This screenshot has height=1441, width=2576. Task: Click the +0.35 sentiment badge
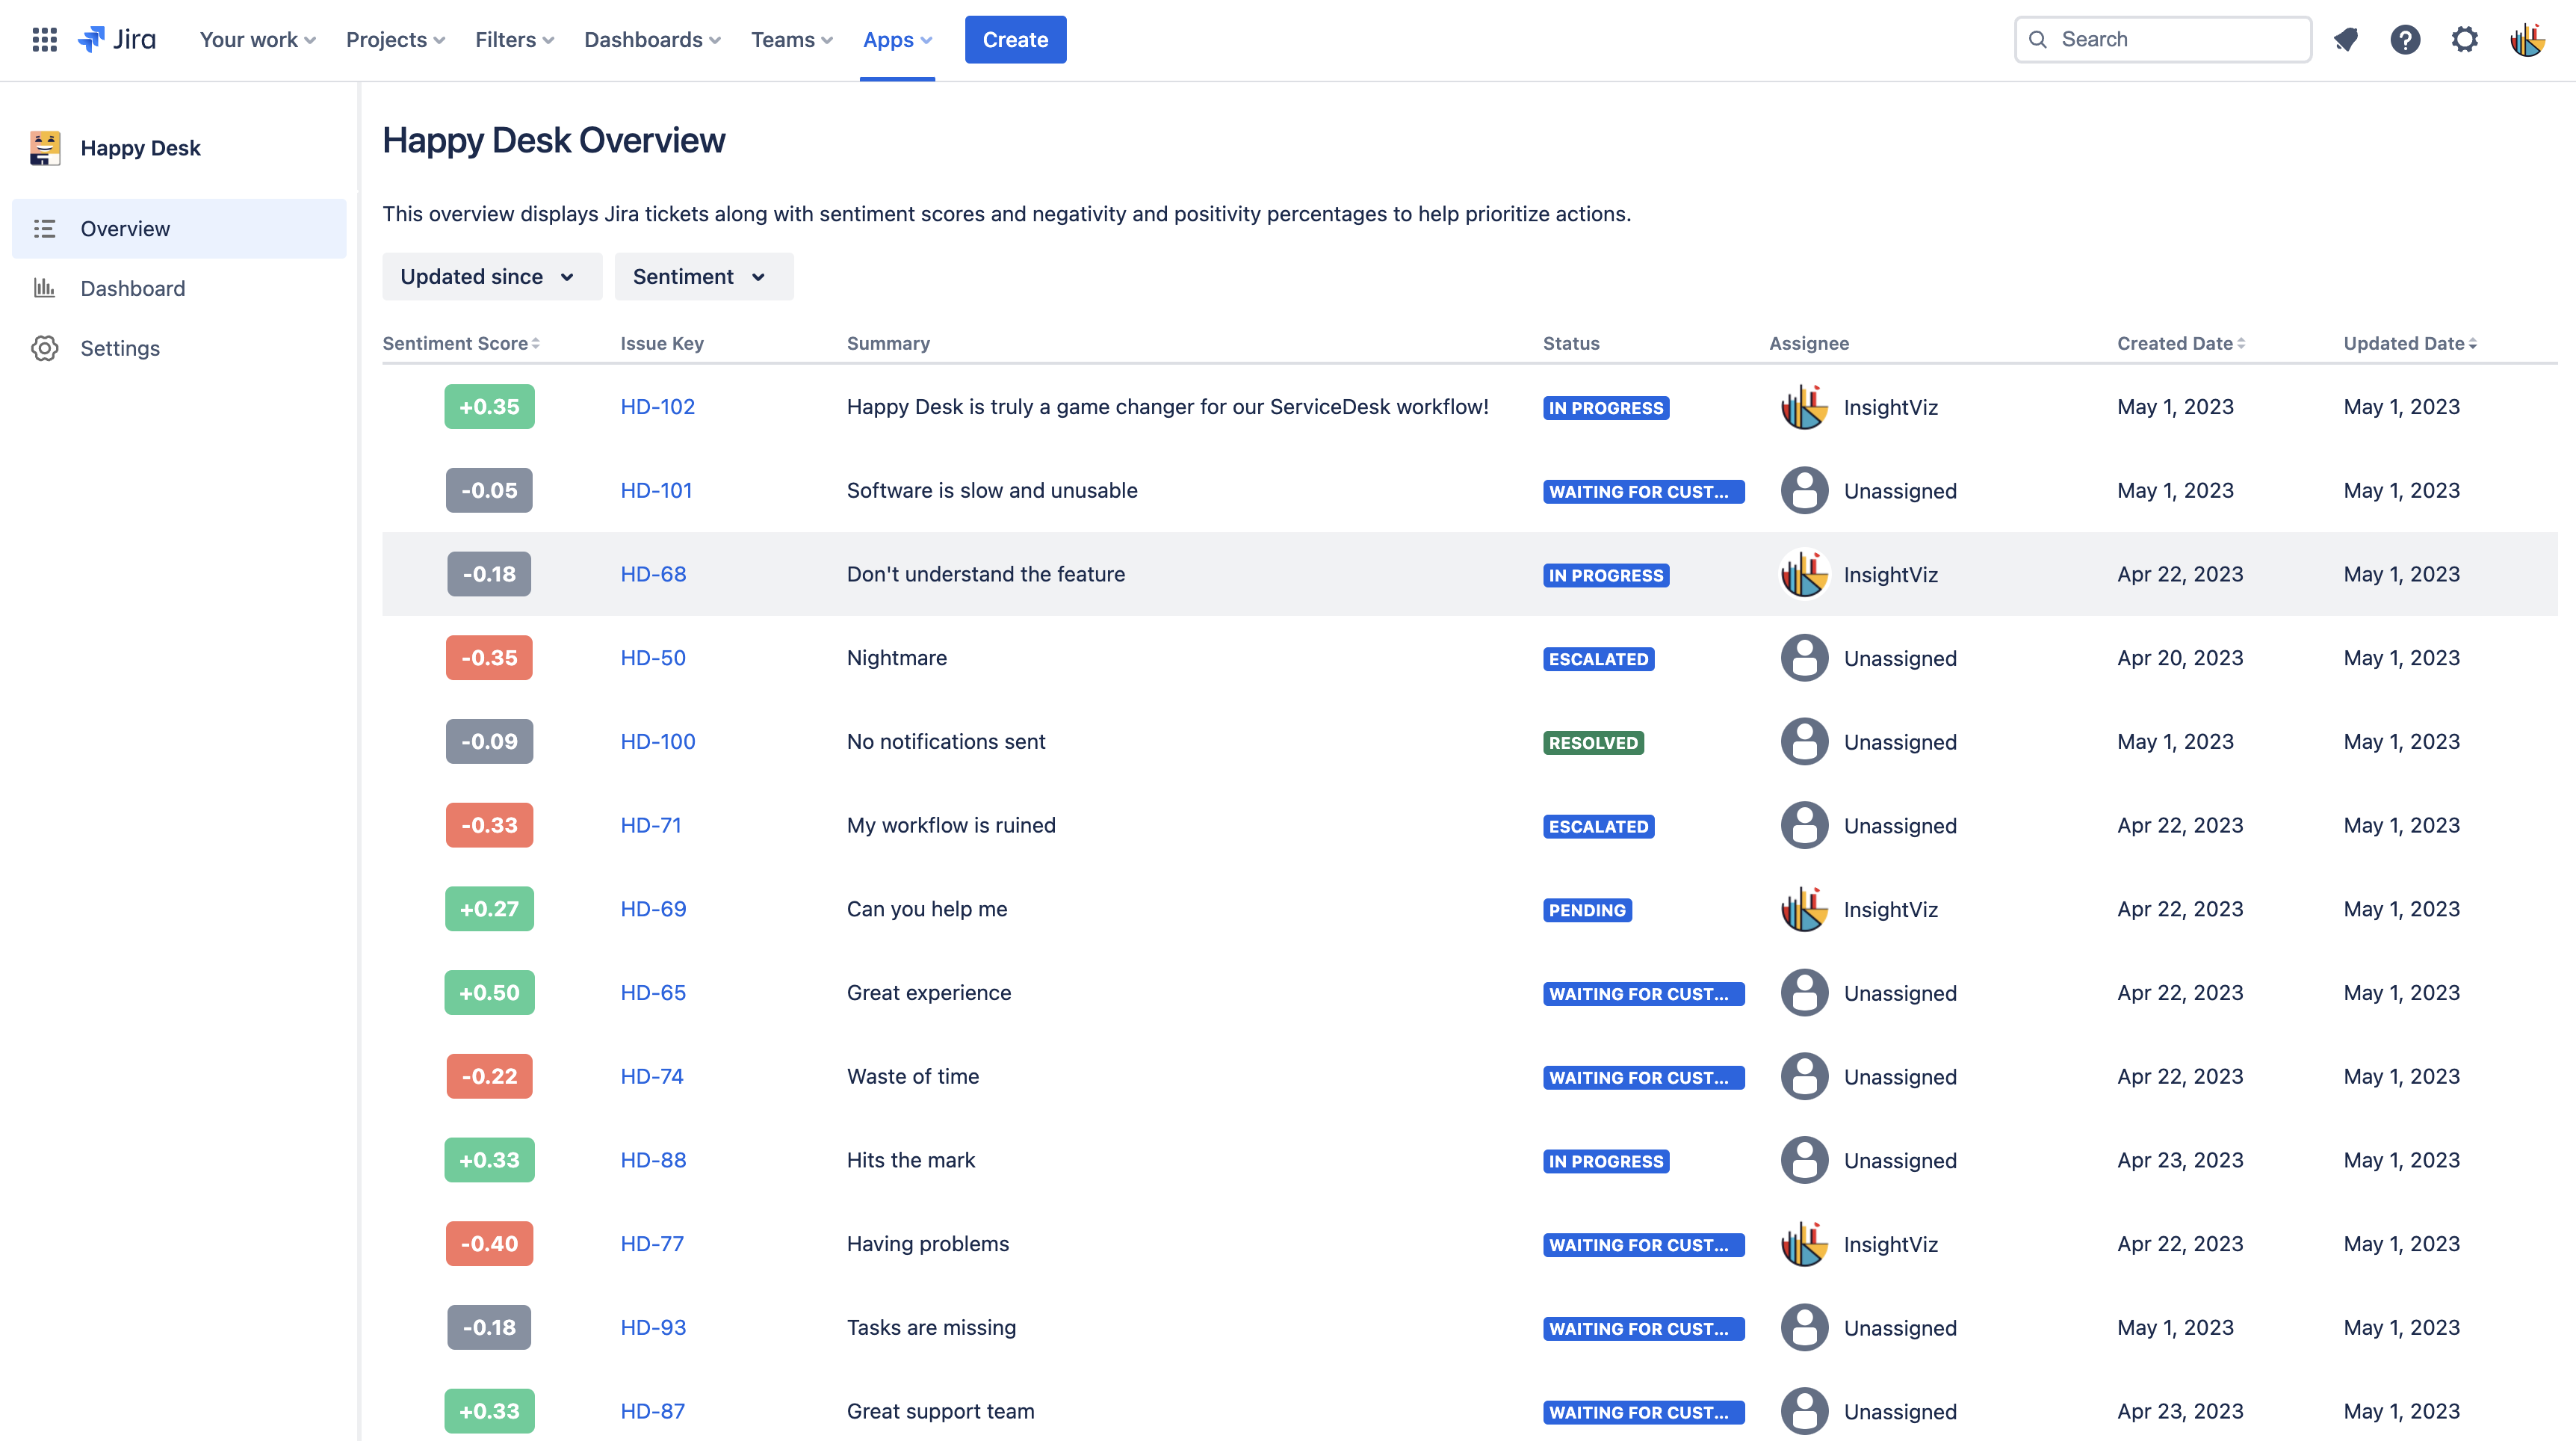[x=489, y=407]
